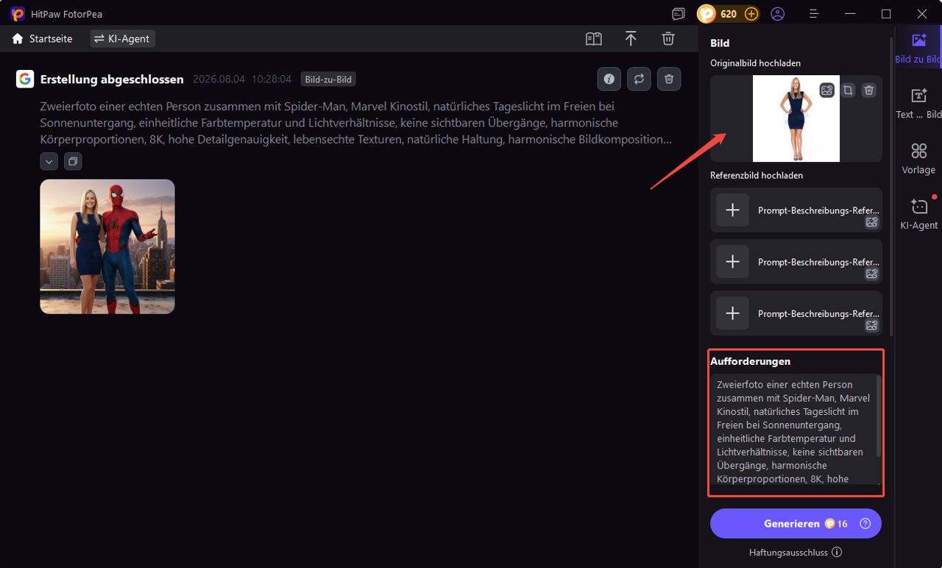Add more credits with the plus icon
Screen dimensions: 942x568
coord(751,14)
